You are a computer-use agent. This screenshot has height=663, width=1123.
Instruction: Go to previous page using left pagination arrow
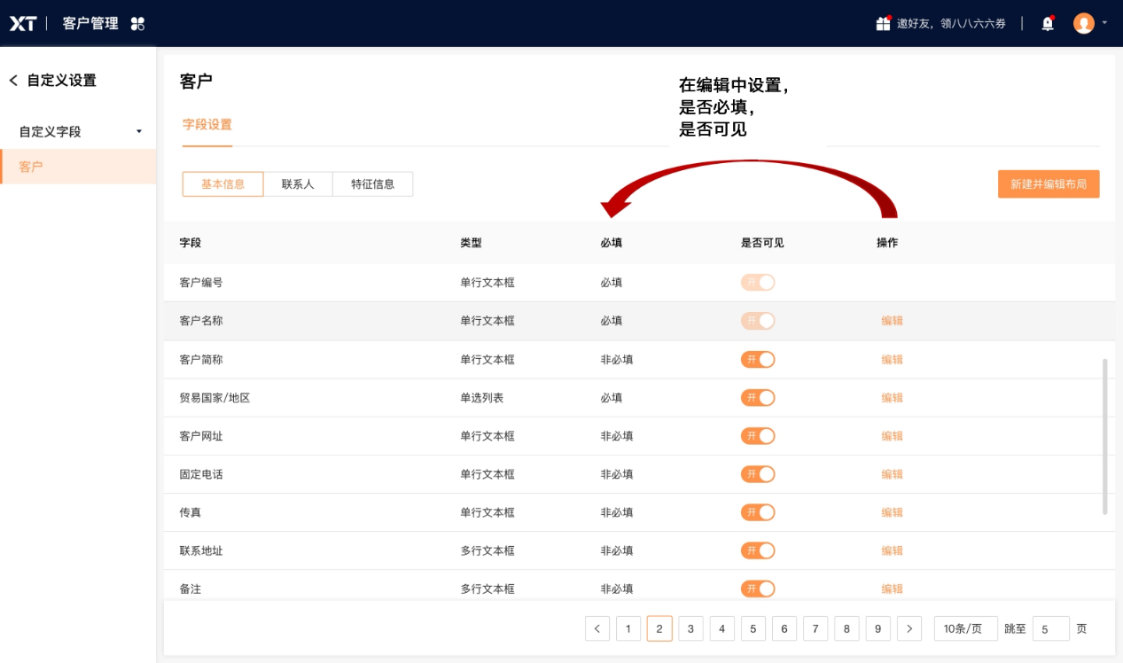(x=597, y=628)
